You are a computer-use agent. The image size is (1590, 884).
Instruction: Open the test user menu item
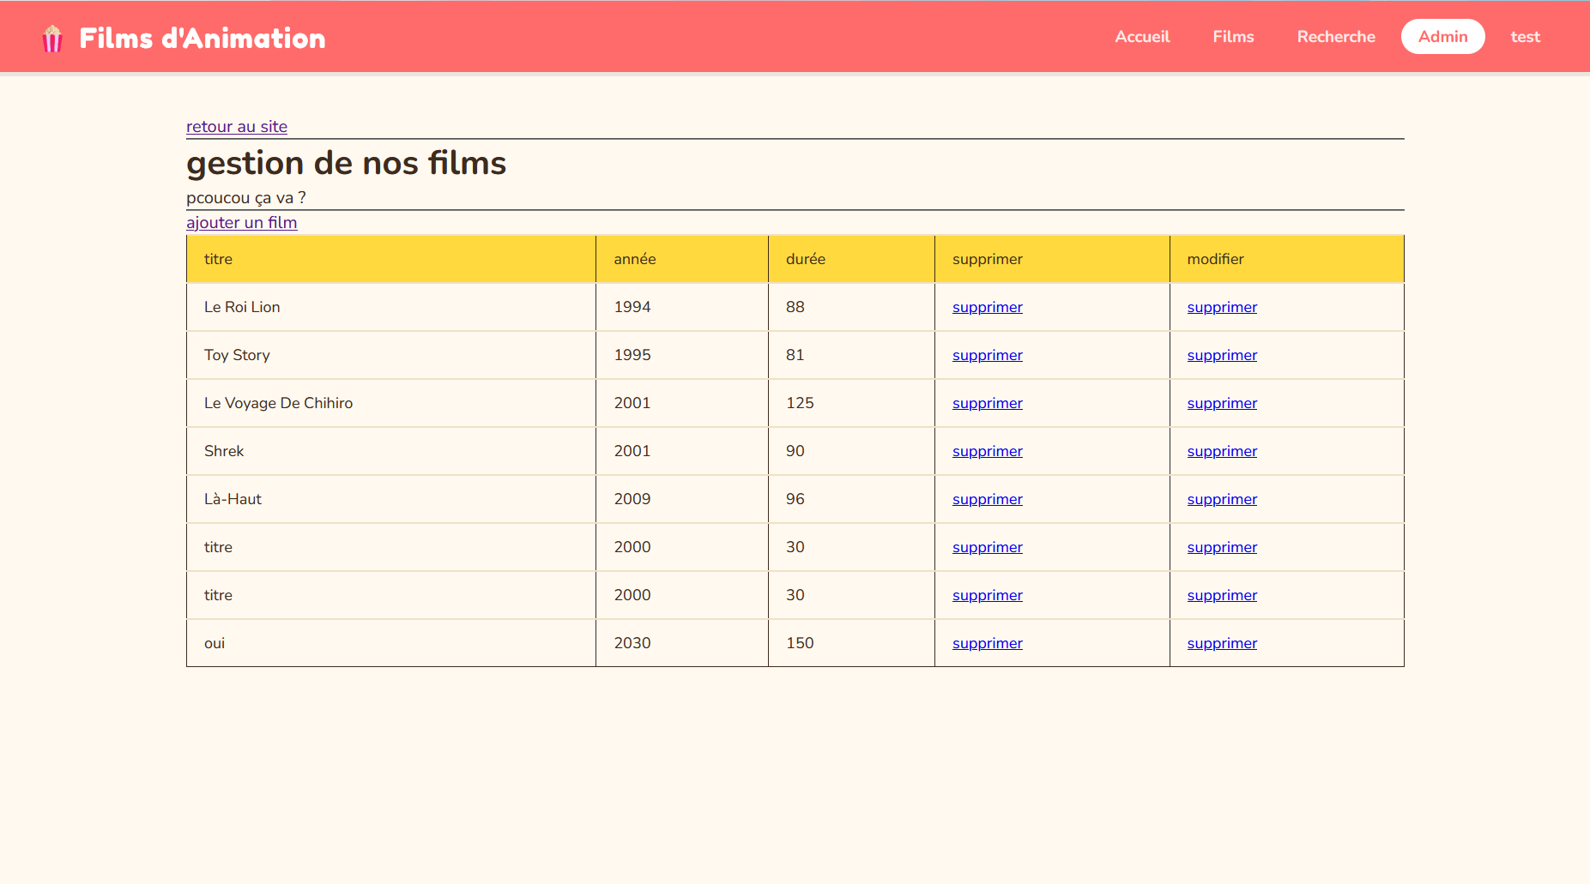click(1525, 37)
